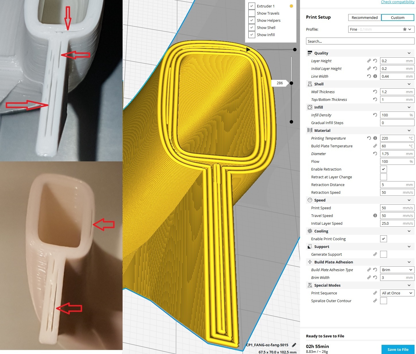Toggle the Show Infill checkbox
This screenshot has width=416, height=354.
pyautogui.click(x=251, y=35)
